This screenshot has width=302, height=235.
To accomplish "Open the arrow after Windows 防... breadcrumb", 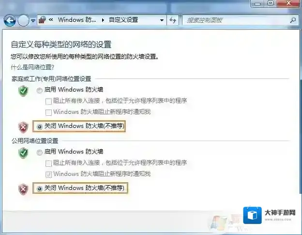I will tap(103, 20).
